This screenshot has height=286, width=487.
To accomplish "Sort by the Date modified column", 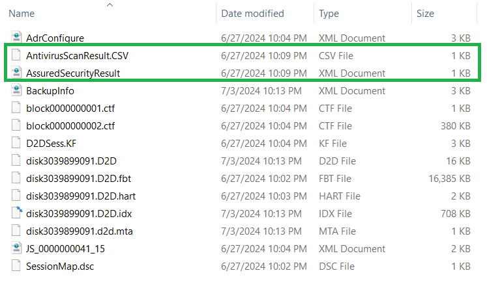I will click(252, 14).
